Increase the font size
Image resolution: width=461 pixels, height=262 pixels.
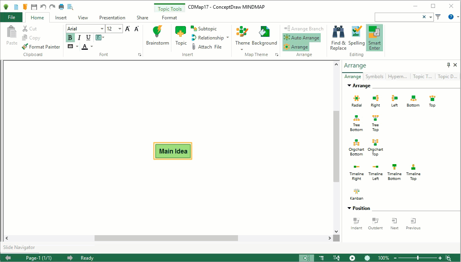(127, 28)
